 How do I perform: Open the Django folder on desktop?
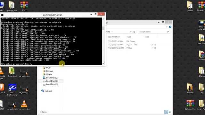pyautogui.click(x=202, y=72)
